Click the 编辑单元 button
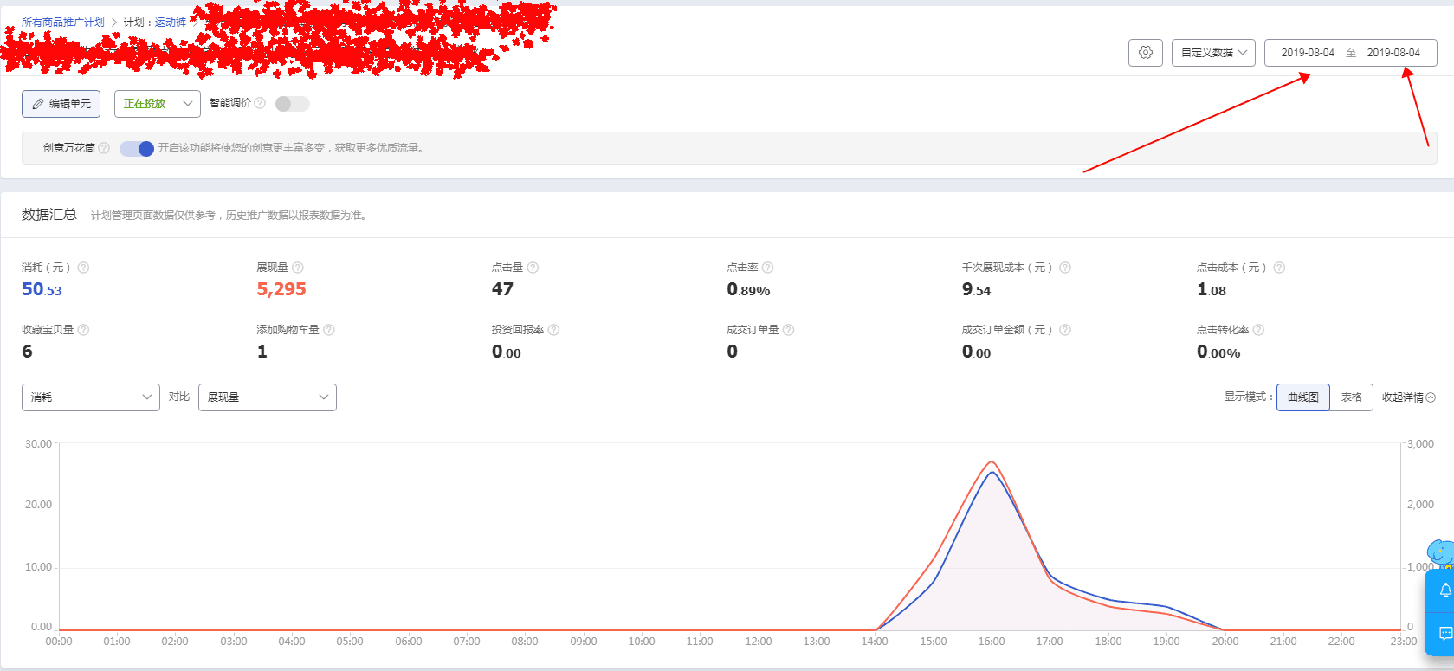Viewport: 1454px width, 671px height. click(61, 104)
